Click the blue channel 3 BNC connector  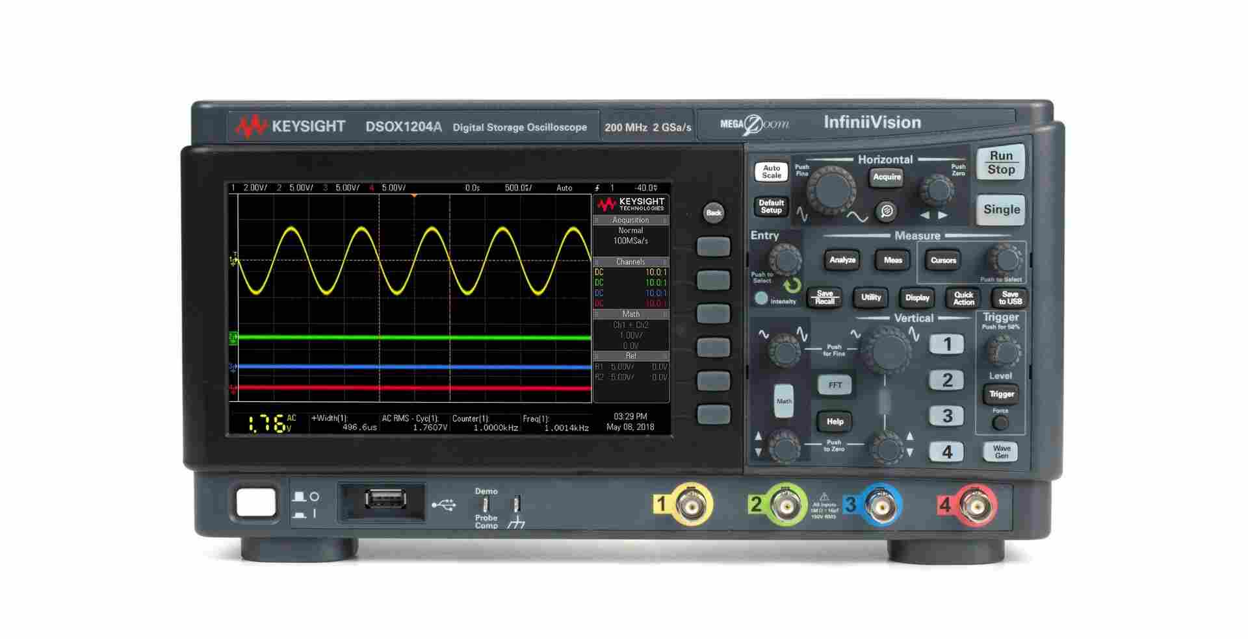[x=881, y=505]
